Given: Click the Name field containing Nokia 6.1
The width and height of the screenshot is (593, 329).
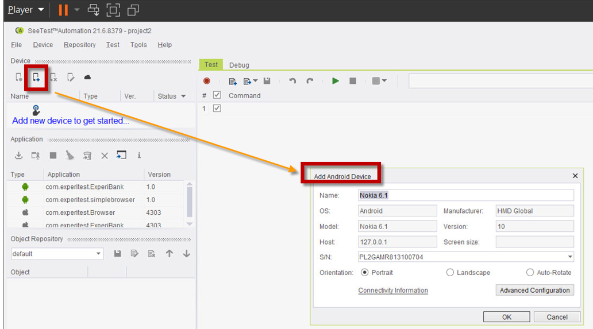Looking at the screenshot, I should click(466, 195).
